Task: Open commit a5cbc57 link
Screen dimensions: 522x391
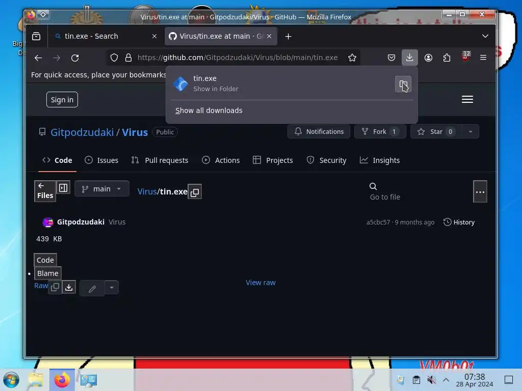Action: click(x=378, y=222)
